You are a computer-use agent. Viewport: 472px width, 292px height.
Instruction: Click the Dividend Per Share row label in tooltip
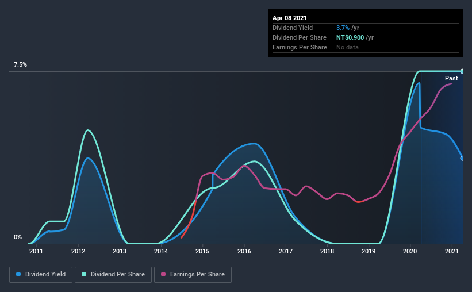tap(299, 37)
